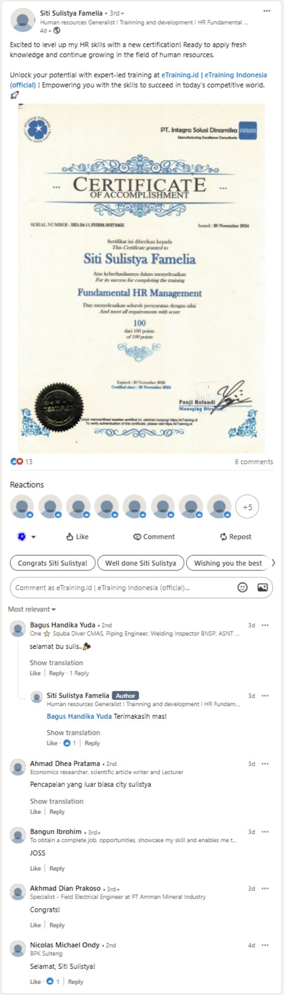284x995 pixels.
Task: Click the emoji icon in comment box
Action: point(243,587)
